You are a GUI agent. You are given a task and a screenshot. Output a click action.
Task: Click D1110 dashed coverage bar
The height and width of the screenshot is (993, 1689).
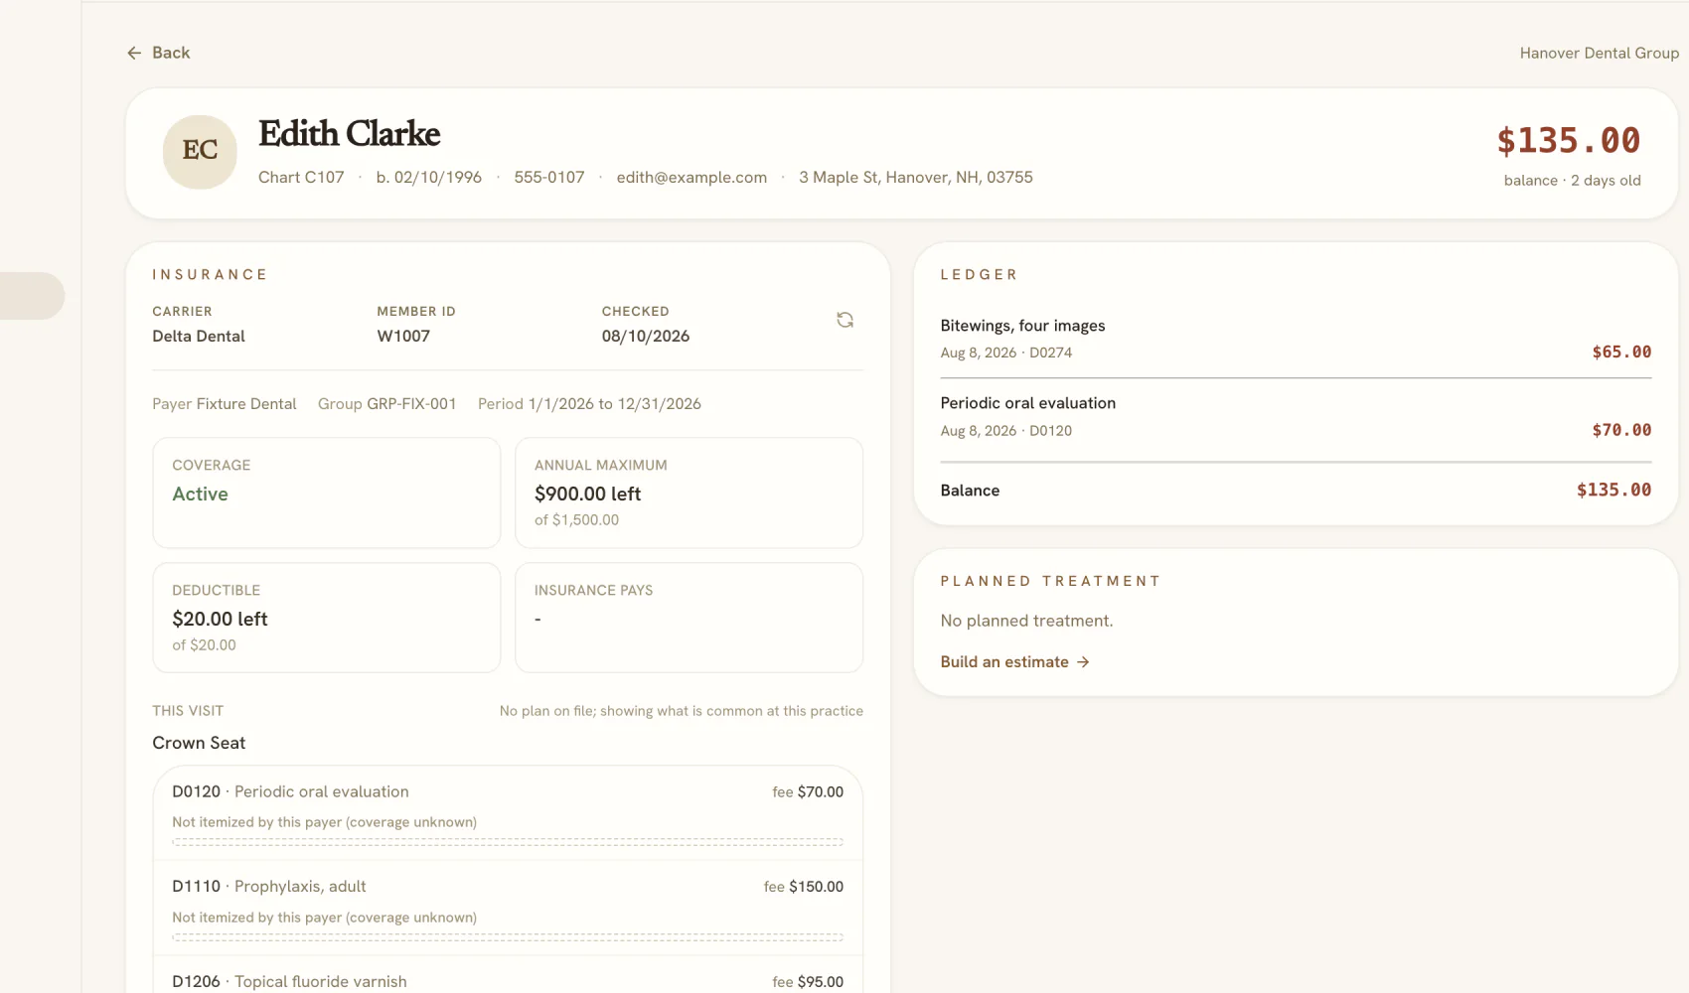(508, 937)
